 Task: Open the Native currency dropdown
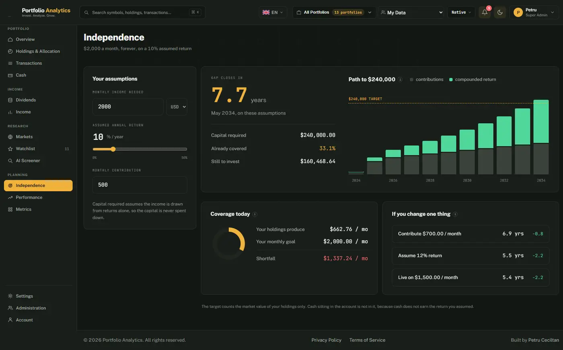[x=461, y=12]
